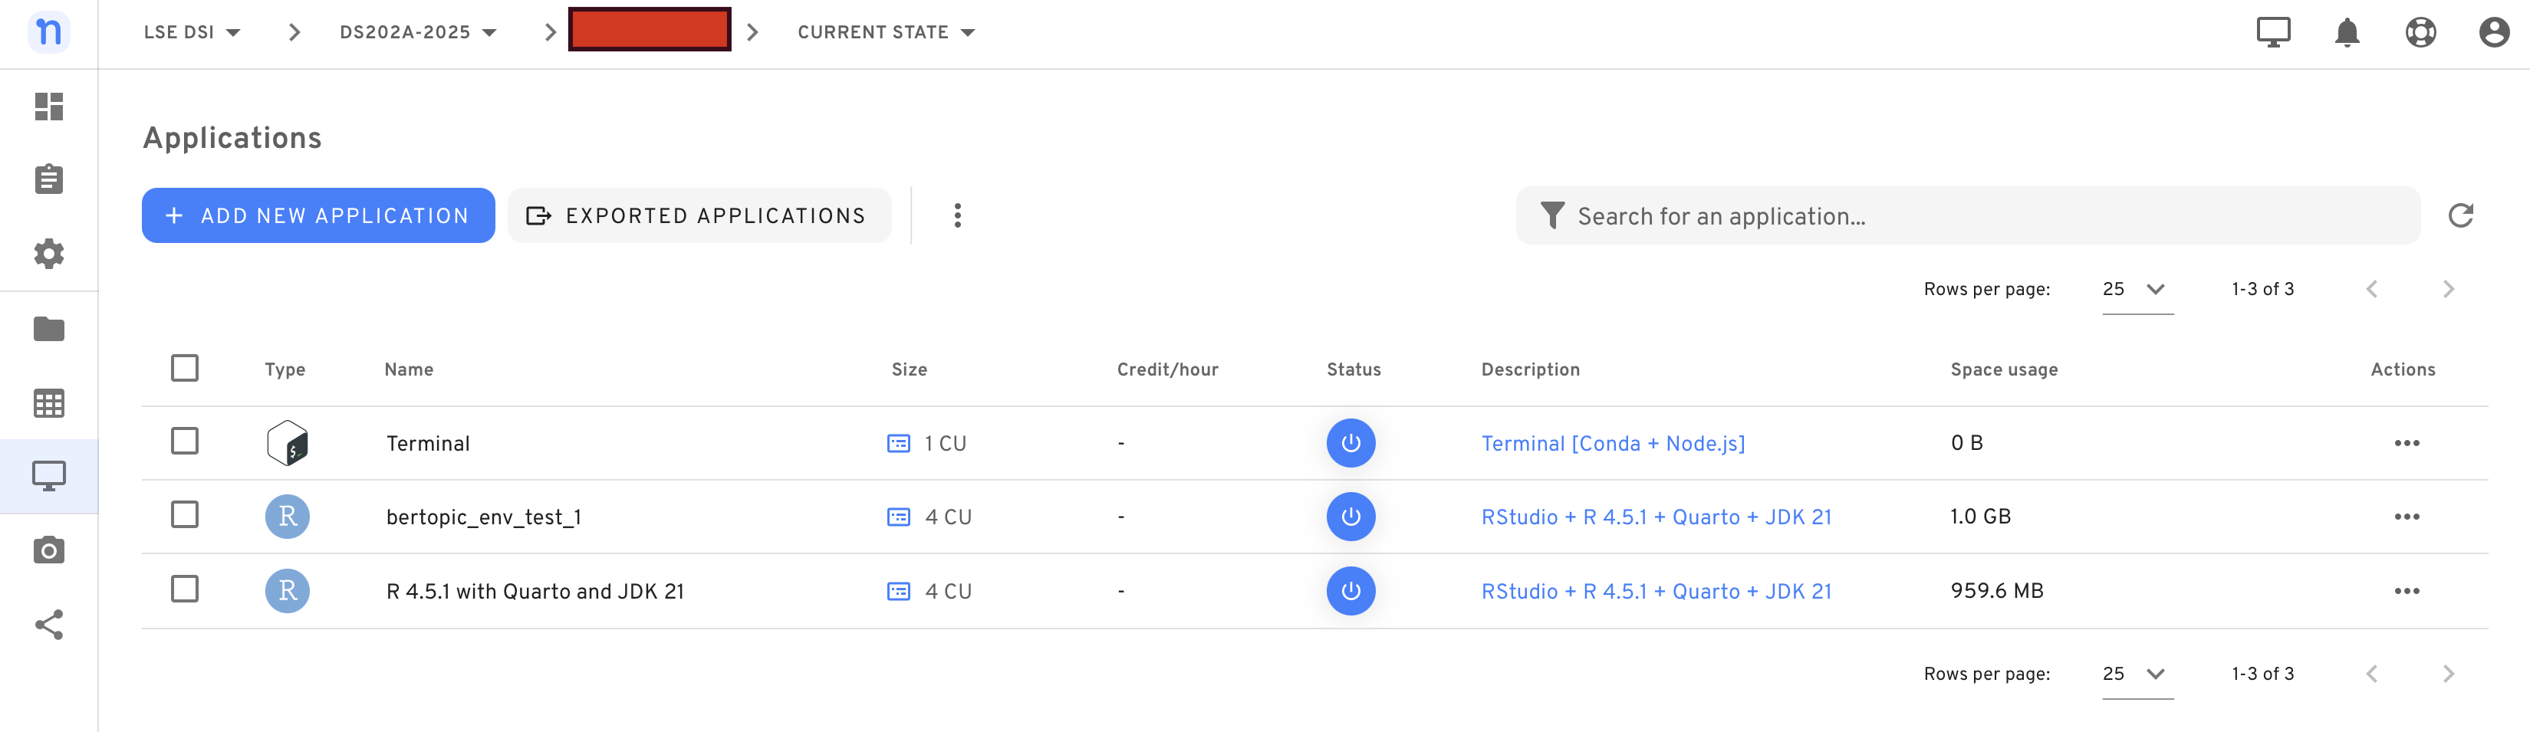2530x732 pixels.
Task: Open the camera snapshots icon in sidebar
Action: coord(48,550)
